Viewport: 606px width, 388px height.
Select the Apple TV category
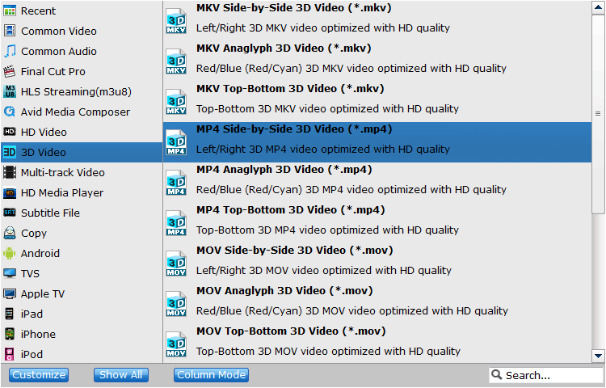82,293
